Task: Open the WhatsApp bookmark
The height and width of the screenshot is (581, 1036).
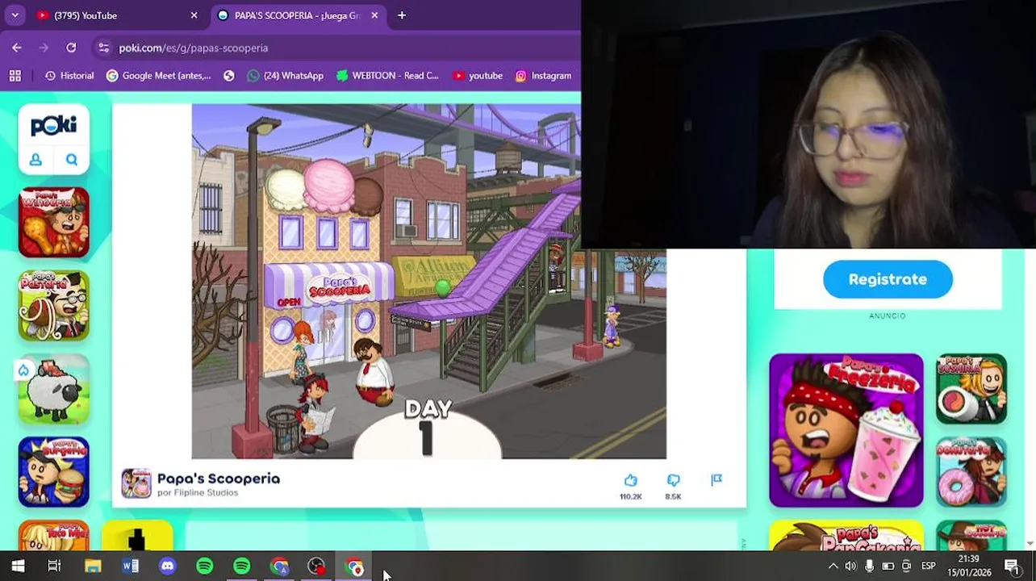Action: coord(286,76)
